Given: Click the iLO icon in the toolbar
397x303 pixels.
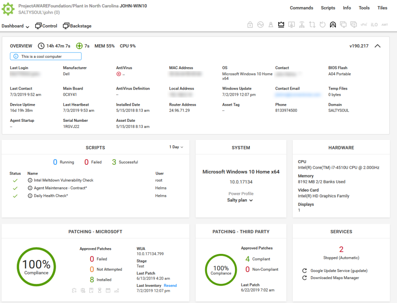Looking at the screenshot, I should click(x=374, y=25).
